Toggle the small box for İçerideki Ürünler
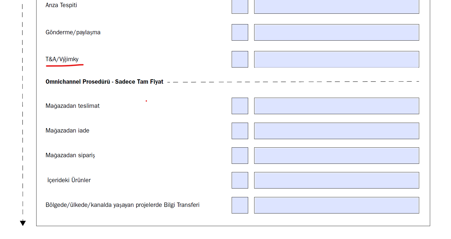 click(240, 180)
